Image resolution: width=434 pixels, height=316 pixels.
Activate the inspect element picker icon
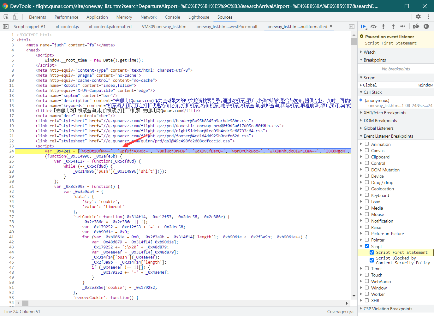click(6, 17)
